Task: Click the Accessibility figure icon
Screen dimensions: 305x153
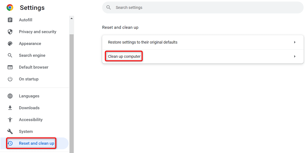Action: click(10, 120)
